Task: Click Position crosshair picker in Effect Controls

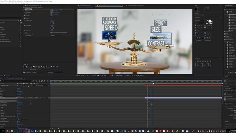Action: [x=52, y=12]
